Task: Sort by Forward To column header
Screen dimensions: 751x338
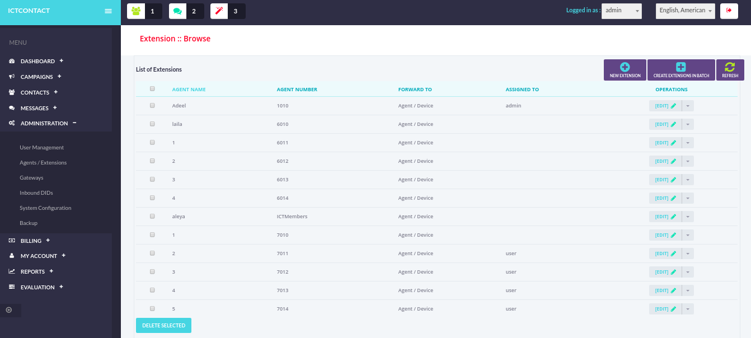Action: pyautogui.click(x=415, y=90)
